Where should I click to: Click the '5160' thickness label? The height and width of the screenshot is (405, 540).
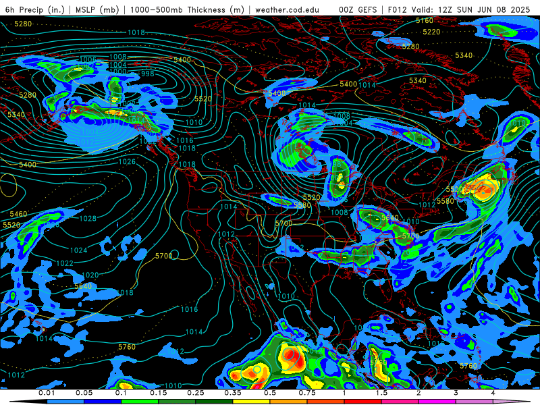(425, 21)
